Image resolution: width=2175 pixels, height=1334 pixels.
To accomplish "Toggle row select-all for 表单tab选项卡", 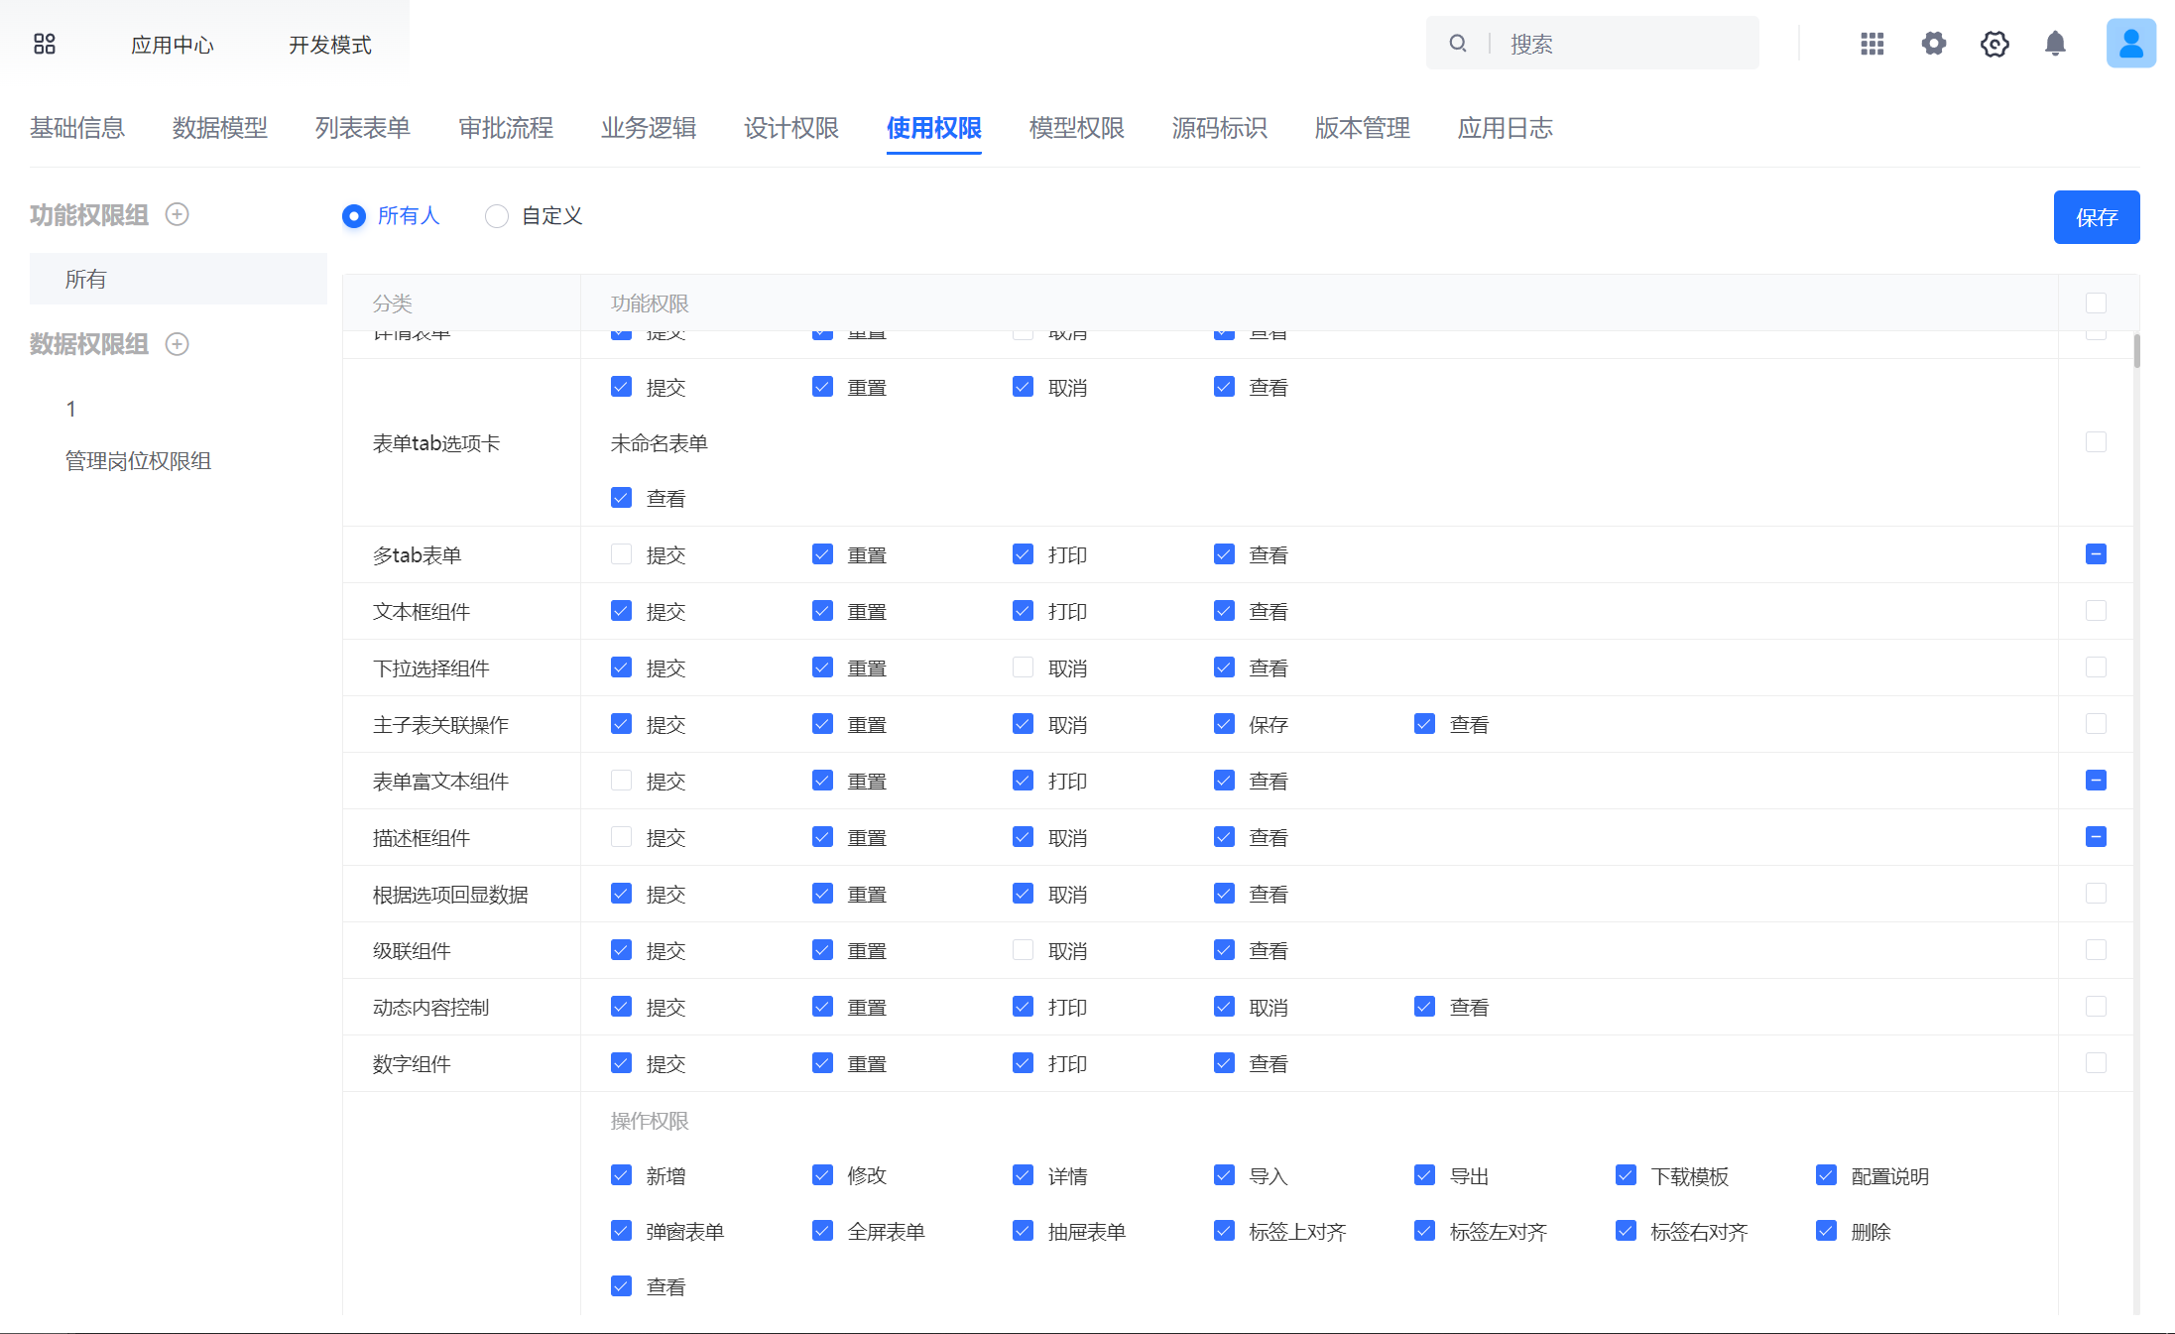I will 2097,441.
